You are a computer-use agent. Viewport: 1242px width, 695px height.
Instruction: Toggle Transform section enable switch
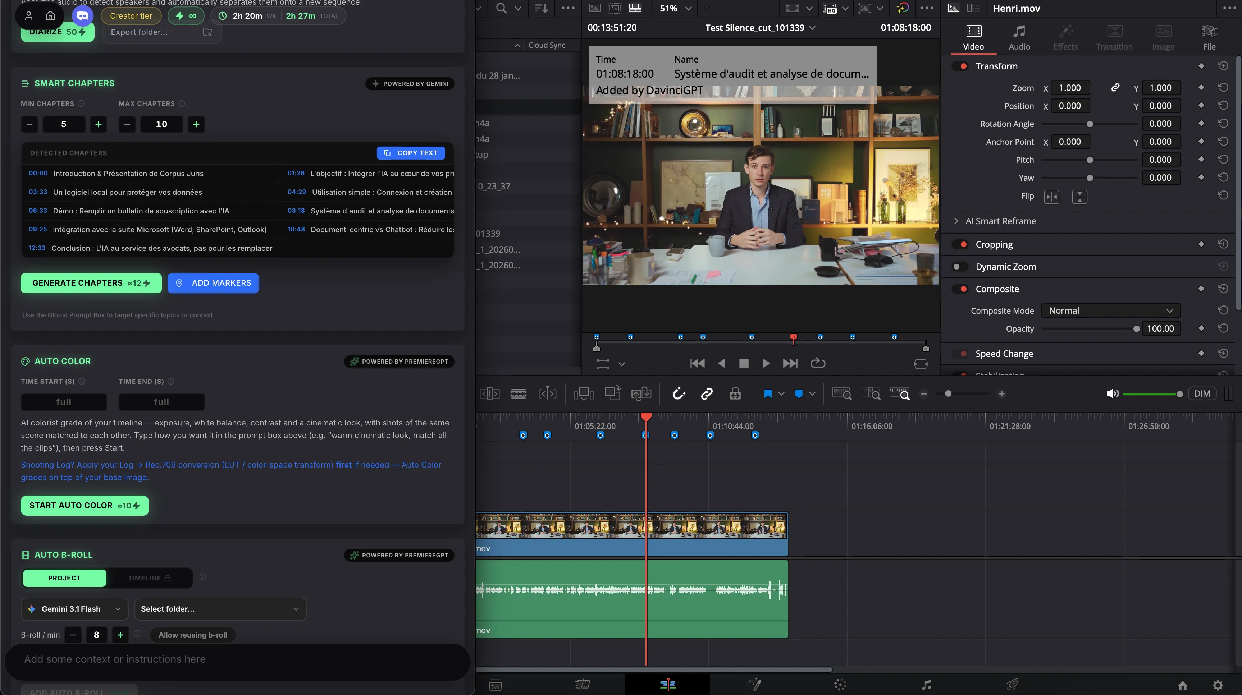click(960, 66)
